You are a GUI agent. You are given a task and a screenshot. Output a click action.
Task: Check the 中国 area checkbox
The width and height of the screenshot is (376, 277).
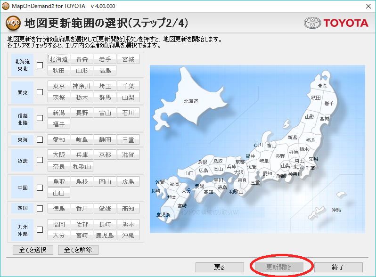point(40,187)
